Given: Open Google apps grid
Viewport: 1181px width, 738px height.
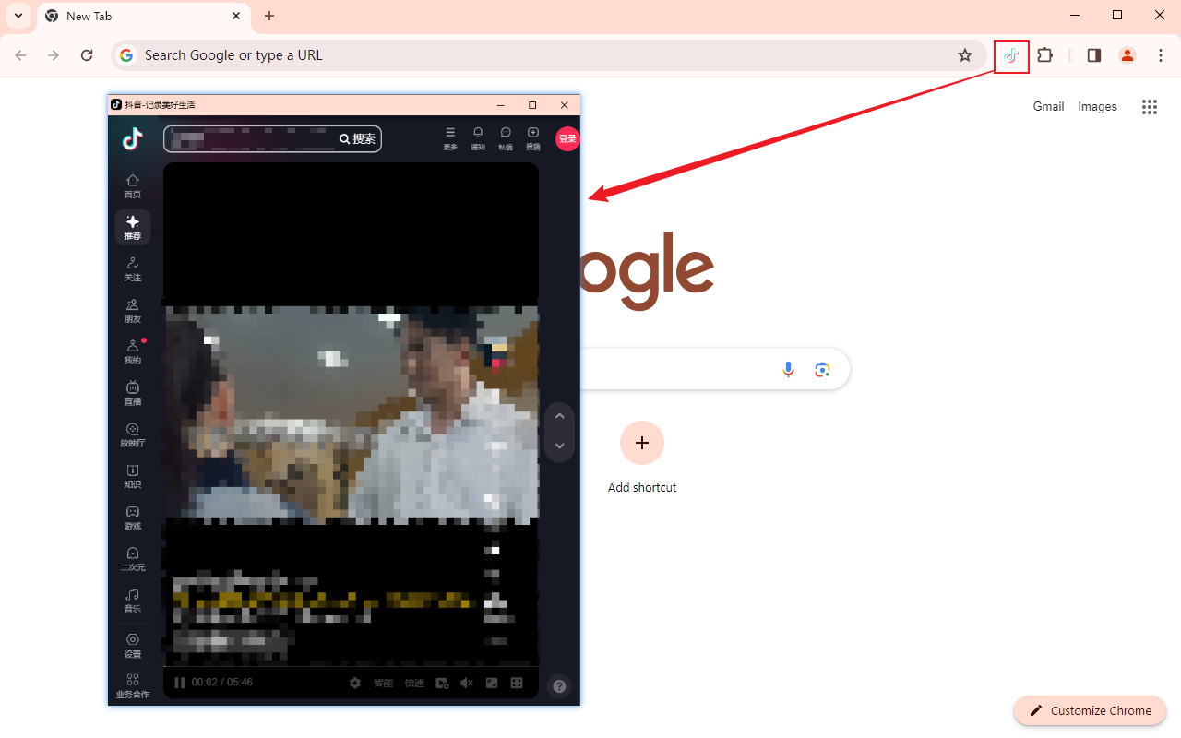Looking at the screenshot, I should [1149, 107].
